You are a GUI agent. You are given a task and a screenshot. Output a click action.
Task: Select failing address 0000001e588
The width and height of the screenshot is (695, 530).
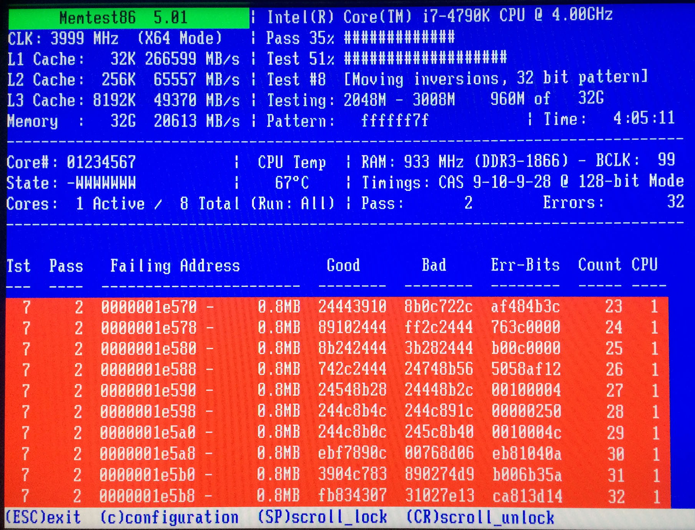point(148,369)
